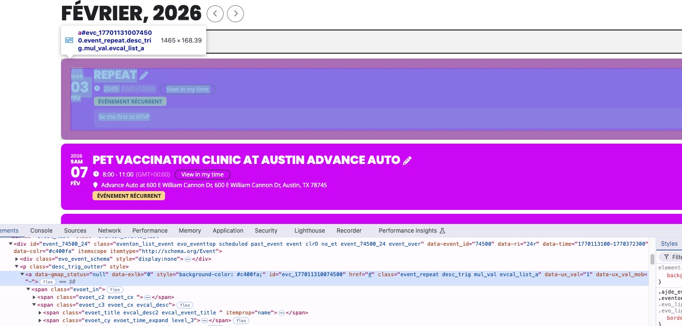The height and width of the screenshot is (326, 682).
Task: Click the pencil edit icon beside REPEAT
Action: point(144,75)
